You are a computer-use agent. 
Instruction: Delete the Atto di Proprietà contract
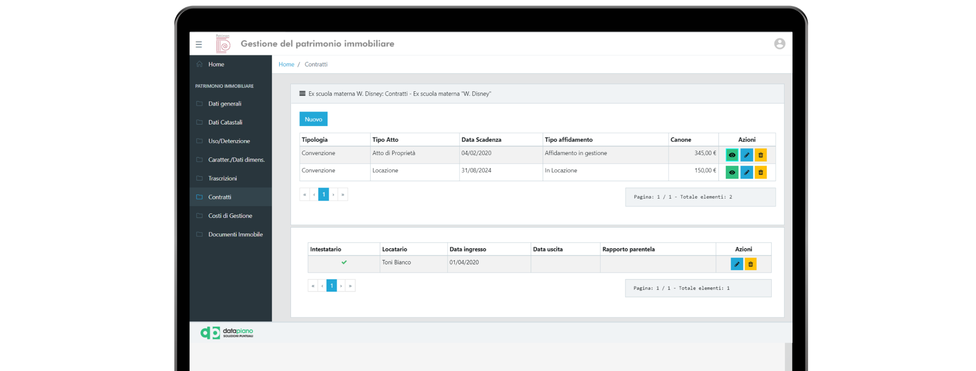(760, 155)
